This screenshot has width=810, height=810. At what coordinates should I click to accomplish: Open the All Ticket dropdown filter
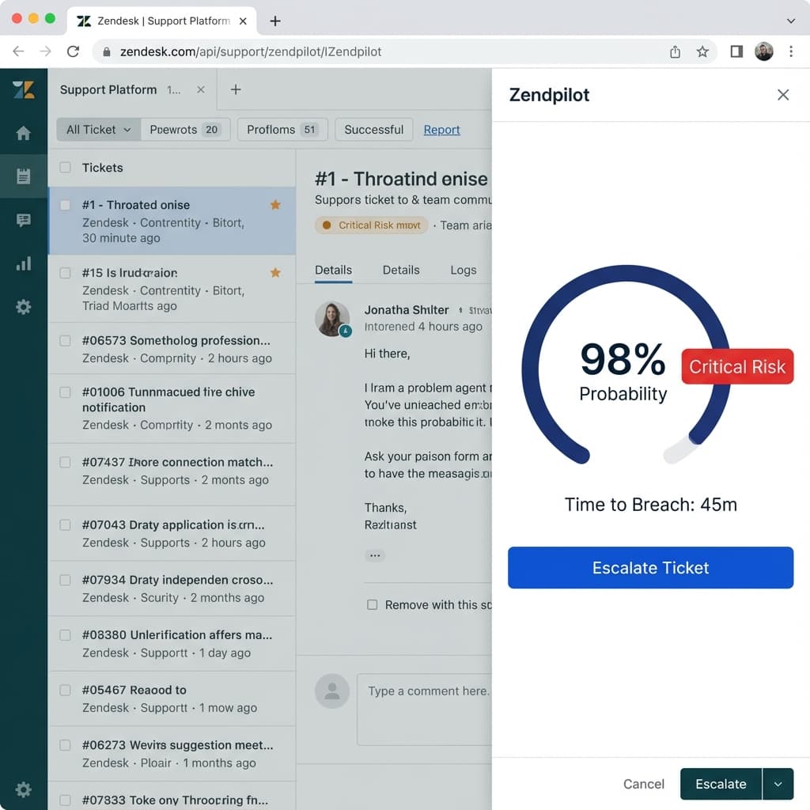[97, 129]
